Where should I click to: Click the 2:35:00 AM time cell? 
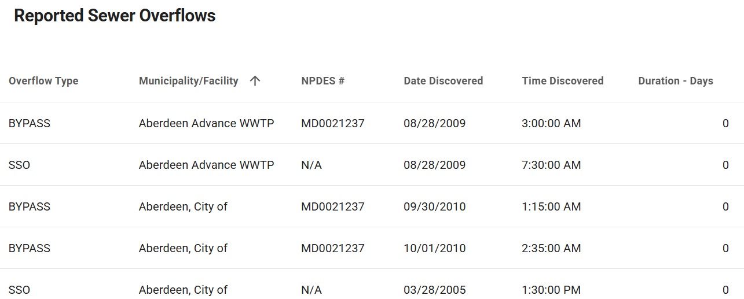[x=551, y=248]
